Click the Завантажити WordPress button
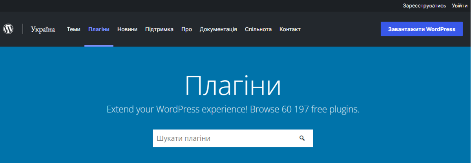Viewport: 471px width, 163px height. [422, 29]
